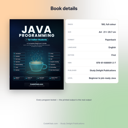128x128 pixels.
Task: Select the ISBN number 978-81-688691-2-7
Action: 106,63
